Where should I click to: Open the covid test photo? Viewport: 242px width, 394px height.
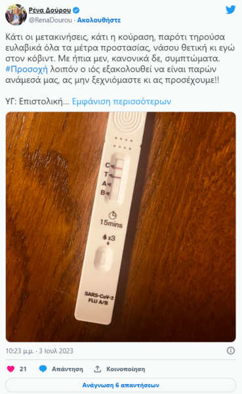tap(121, 227)
